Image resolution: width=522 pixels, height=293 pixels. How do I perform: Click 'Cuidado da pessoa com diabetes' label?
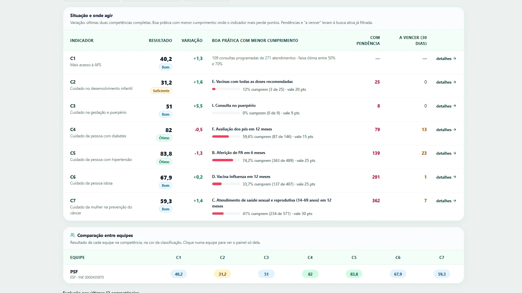pos(98,136)
